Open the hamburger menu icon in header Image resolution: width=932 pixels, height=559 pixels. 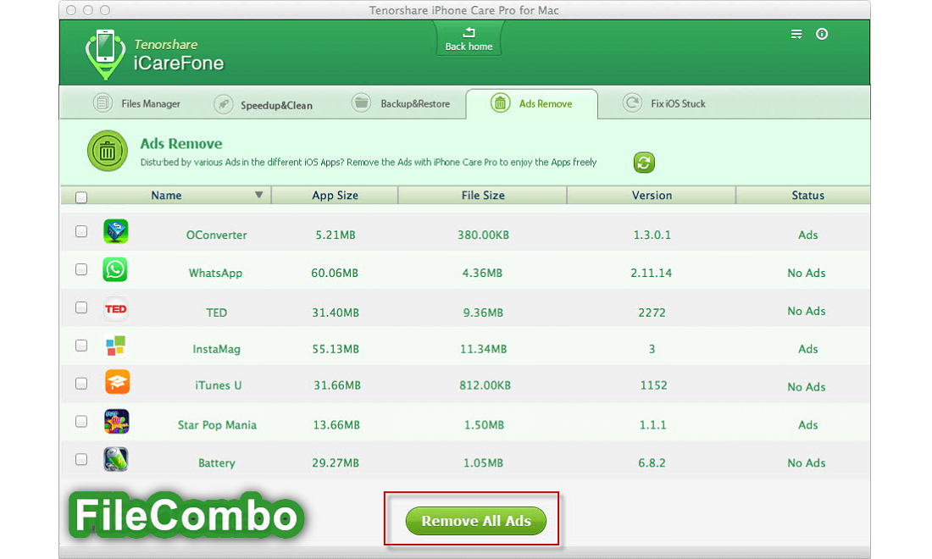click(796, 34)
